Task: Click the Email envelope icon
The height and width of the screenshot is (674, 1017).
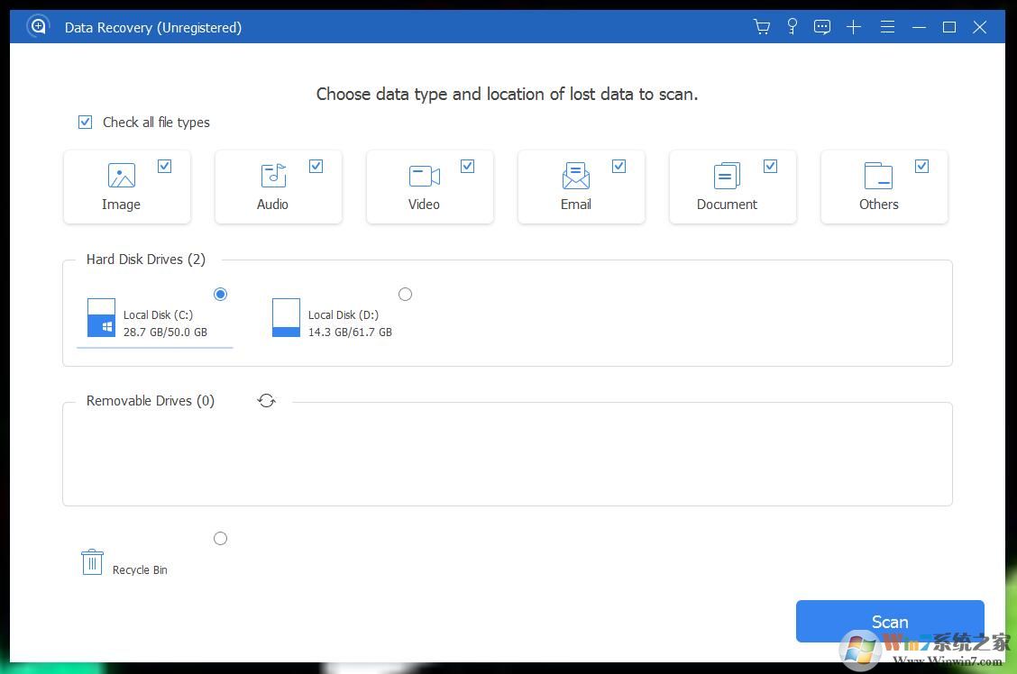Action: 575,176
